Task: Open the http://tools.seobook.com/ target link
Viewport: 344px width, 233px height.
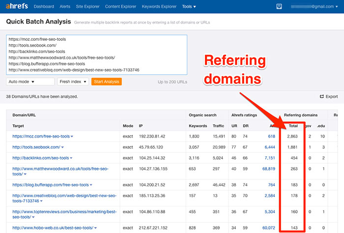Action: (x=36, y=147)
